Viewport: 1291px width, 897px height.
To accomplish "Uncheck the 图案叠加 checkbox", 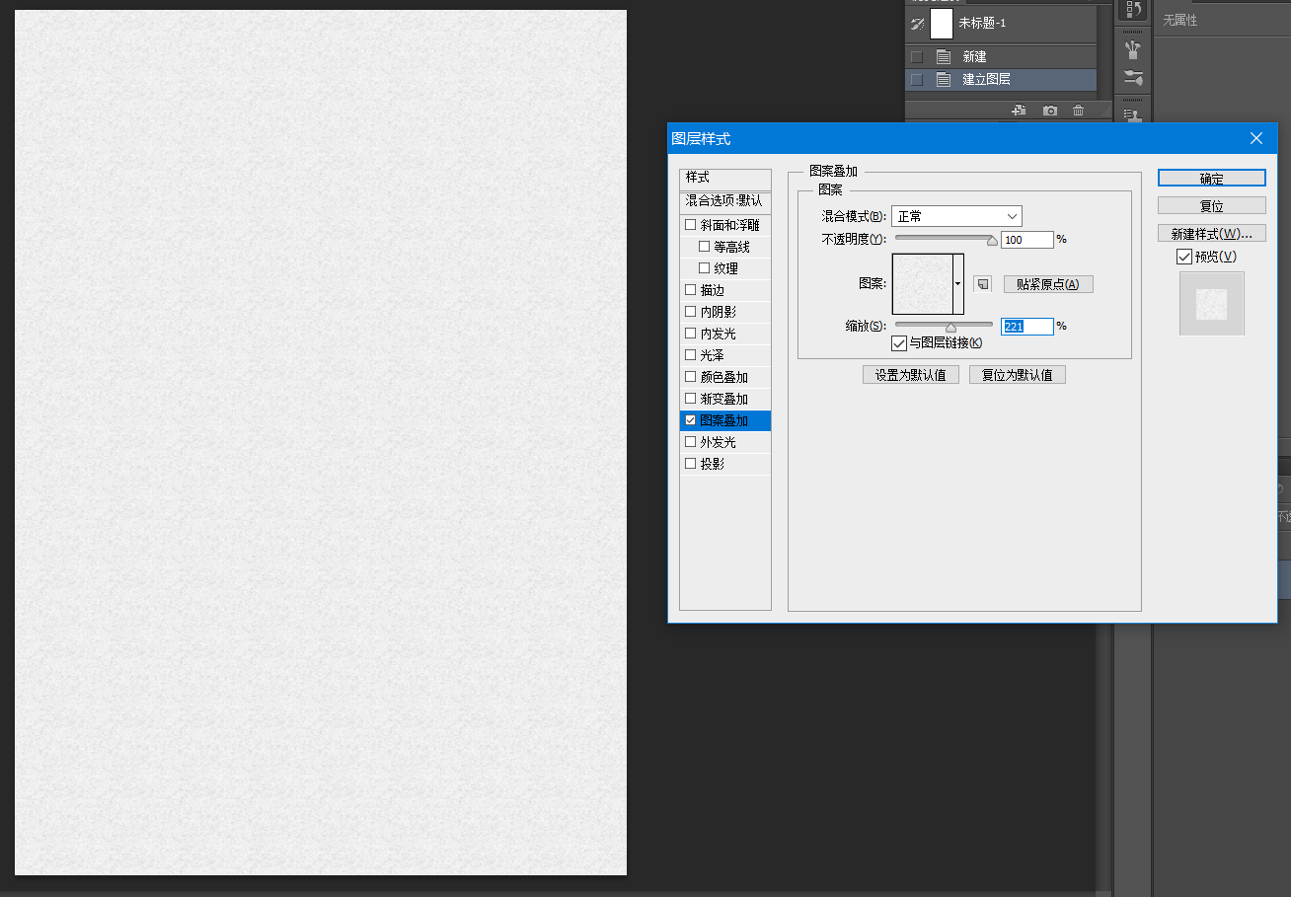I will click(x=691, y=420).
